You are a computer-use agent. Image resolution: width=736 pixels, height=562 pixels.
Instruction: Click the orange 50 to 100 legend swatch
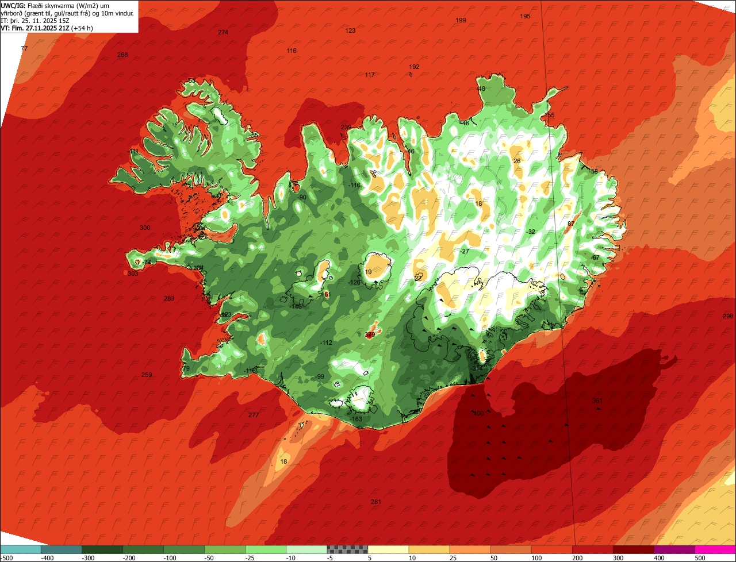point(511,549)
